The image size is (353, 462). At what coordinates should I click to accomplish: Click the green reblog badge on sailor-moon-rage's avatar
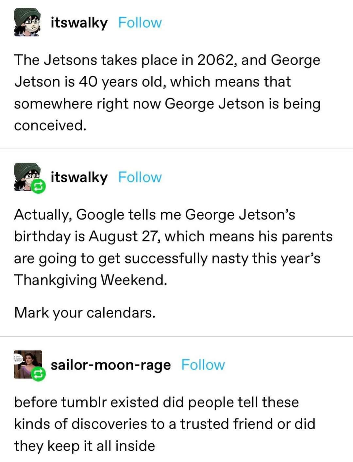38,374
